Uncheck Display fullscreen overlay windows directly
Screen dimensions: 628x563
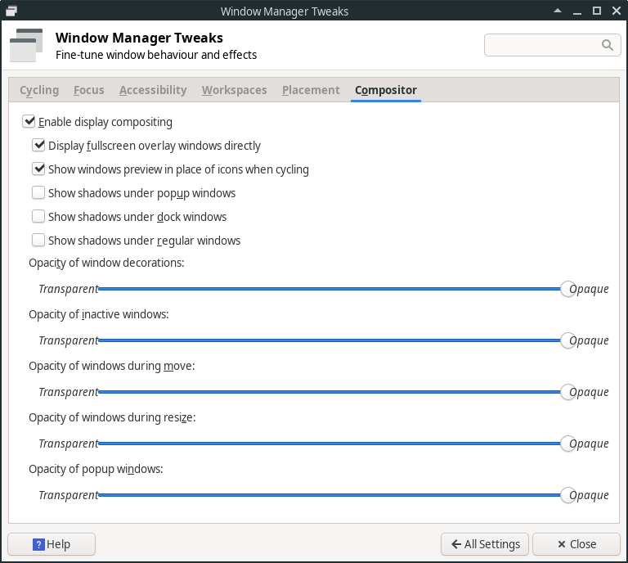coord(38,146)
